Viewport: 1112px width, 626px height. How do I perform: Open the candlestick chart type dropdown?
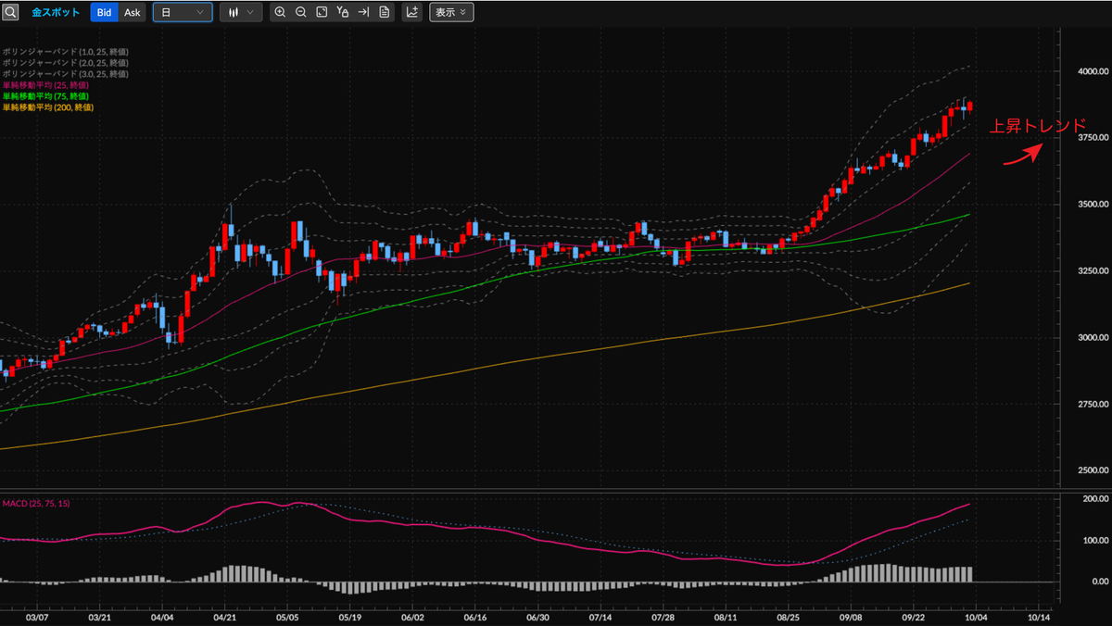tap(241, 12)
